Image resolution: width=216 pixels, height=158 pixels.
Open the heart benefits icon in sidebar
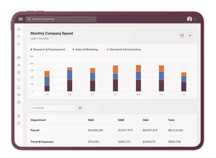(19, 80)
